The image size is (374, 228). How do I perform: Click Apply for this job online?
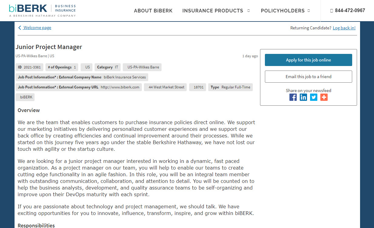(309, 60)
